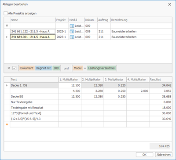Screen dimensions: 176x160
Task: Click the orange new-row marker
Action: [x=7, y=124]
